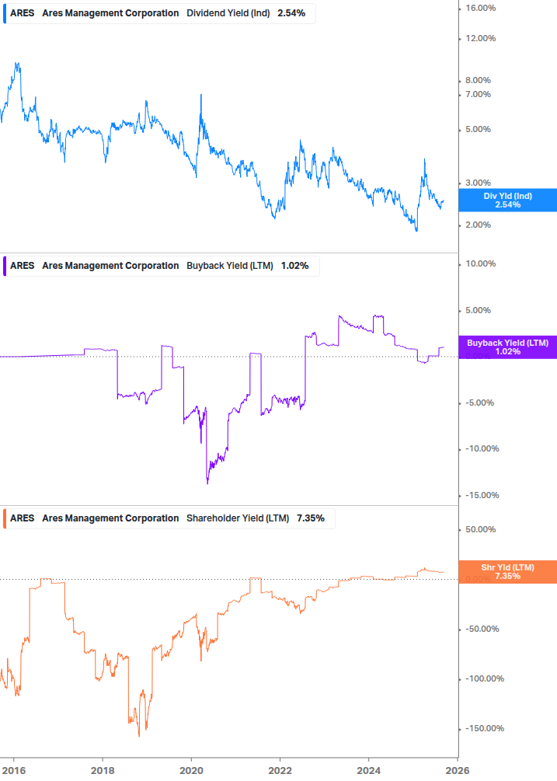Viewport: 557px width, 781px height.
Task: Click the purple color bar in the buyback yield legend
Action: pos(5,266)
